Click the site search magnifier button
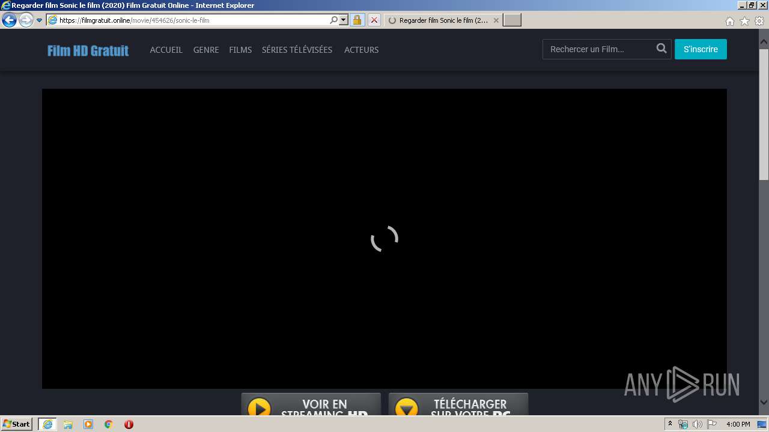The image size is (769, 432). (661, 49)
